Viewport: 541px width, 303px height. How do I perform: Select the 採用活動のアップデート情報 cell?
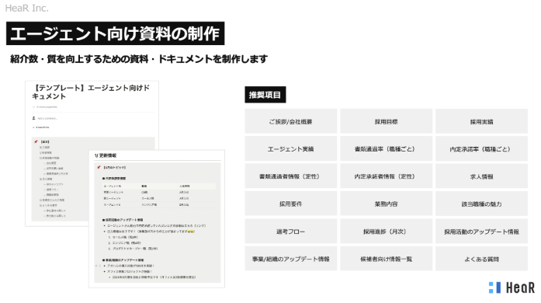482,232
